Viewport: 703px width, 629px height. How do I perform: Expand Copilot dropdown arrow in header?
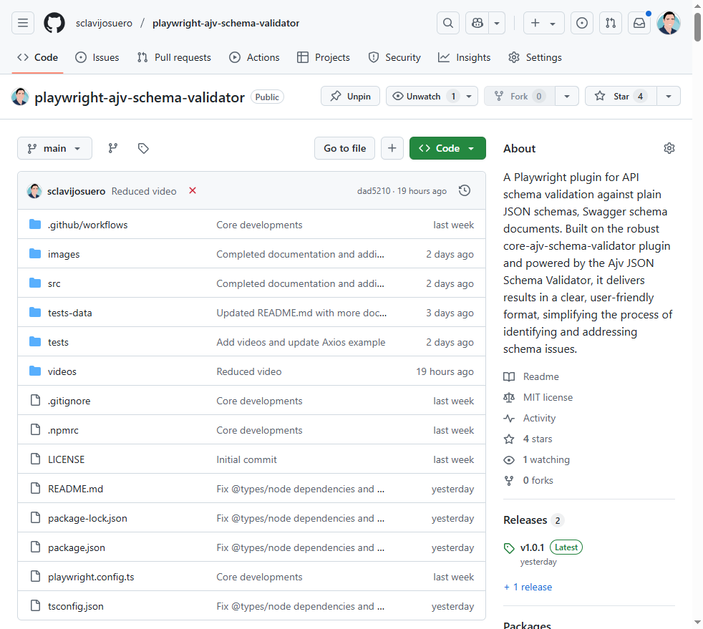497,23
